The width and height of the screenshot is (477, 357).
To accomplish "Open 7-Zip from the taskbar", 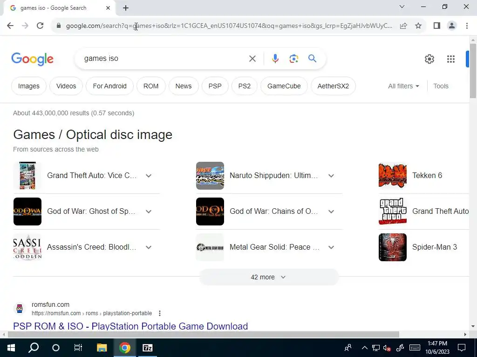I will [x=148, y=348].
